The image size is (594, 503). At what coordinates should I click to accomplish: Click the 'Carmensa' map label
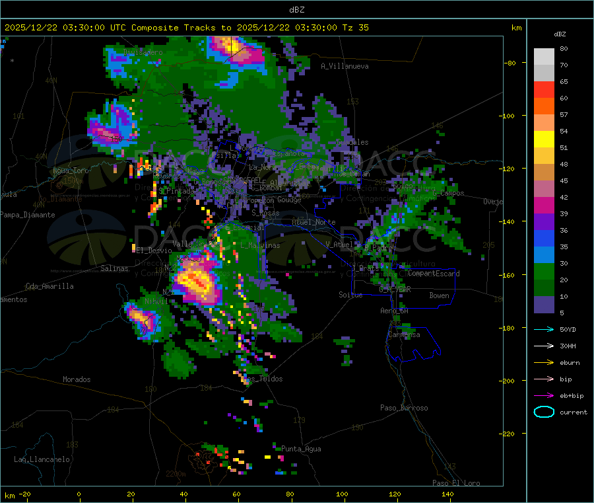click(x=404, y=334)
